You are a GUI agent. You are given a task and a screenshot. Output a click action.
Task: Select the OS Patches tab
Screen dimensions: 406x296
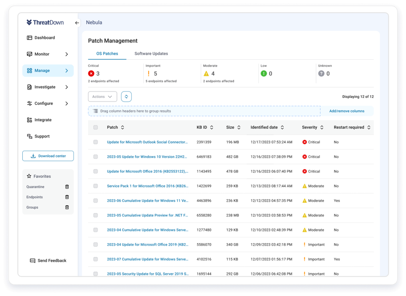click(107, 54)
